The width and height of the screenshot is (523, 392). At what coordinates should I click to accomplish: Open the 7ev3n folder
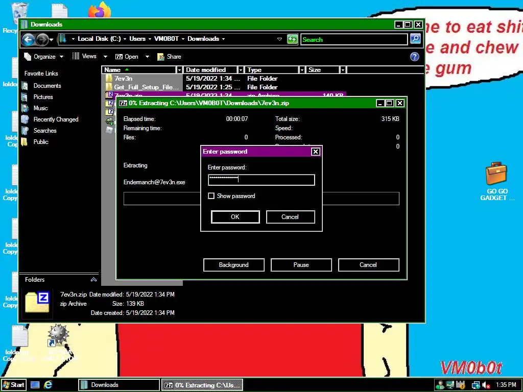tap(123, 78)
